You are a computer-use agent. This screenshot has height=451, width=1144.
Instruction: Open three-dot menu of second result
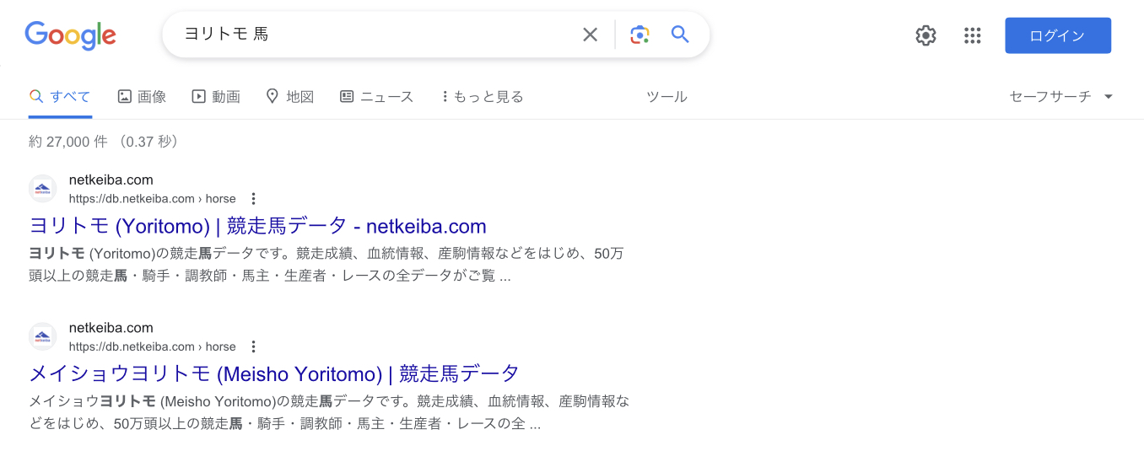253,346
